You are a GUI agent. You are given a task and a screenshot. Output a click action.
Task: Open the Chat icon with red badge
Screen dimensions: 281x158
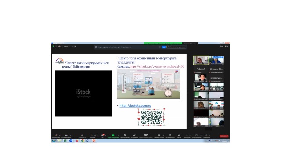click(x=103, y=135)
